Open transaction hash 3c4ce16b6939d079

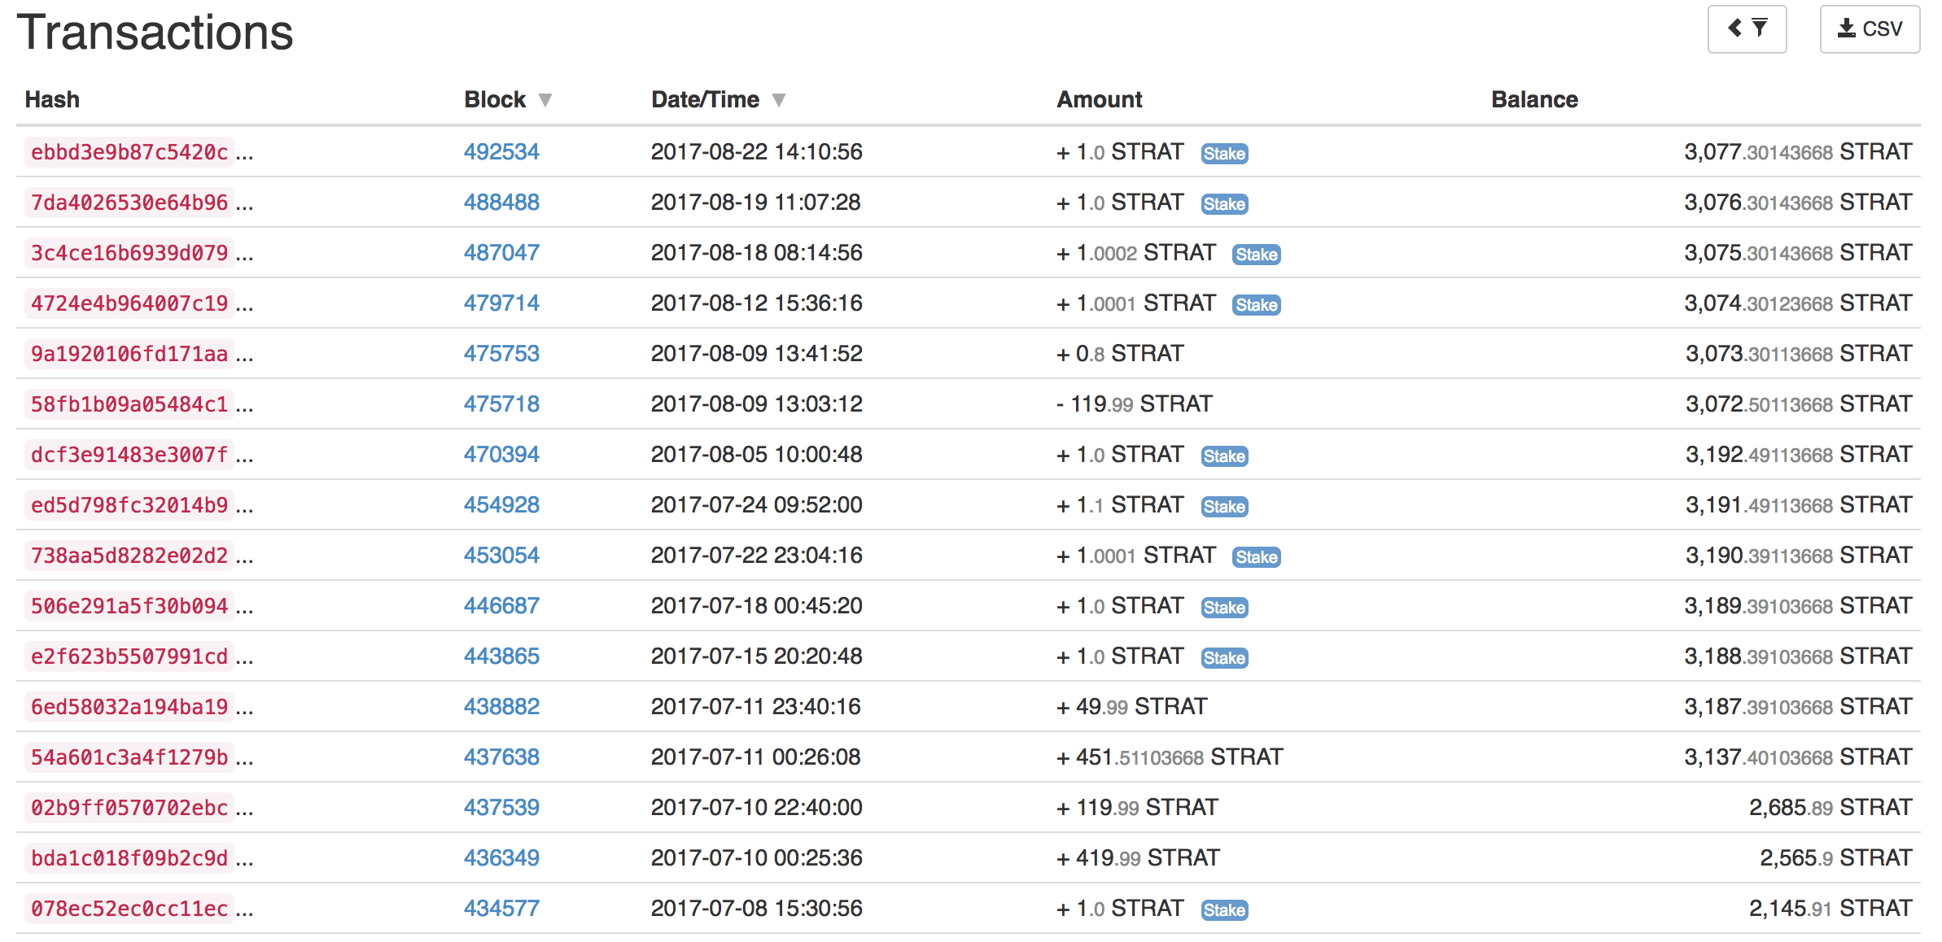point(129,253)
